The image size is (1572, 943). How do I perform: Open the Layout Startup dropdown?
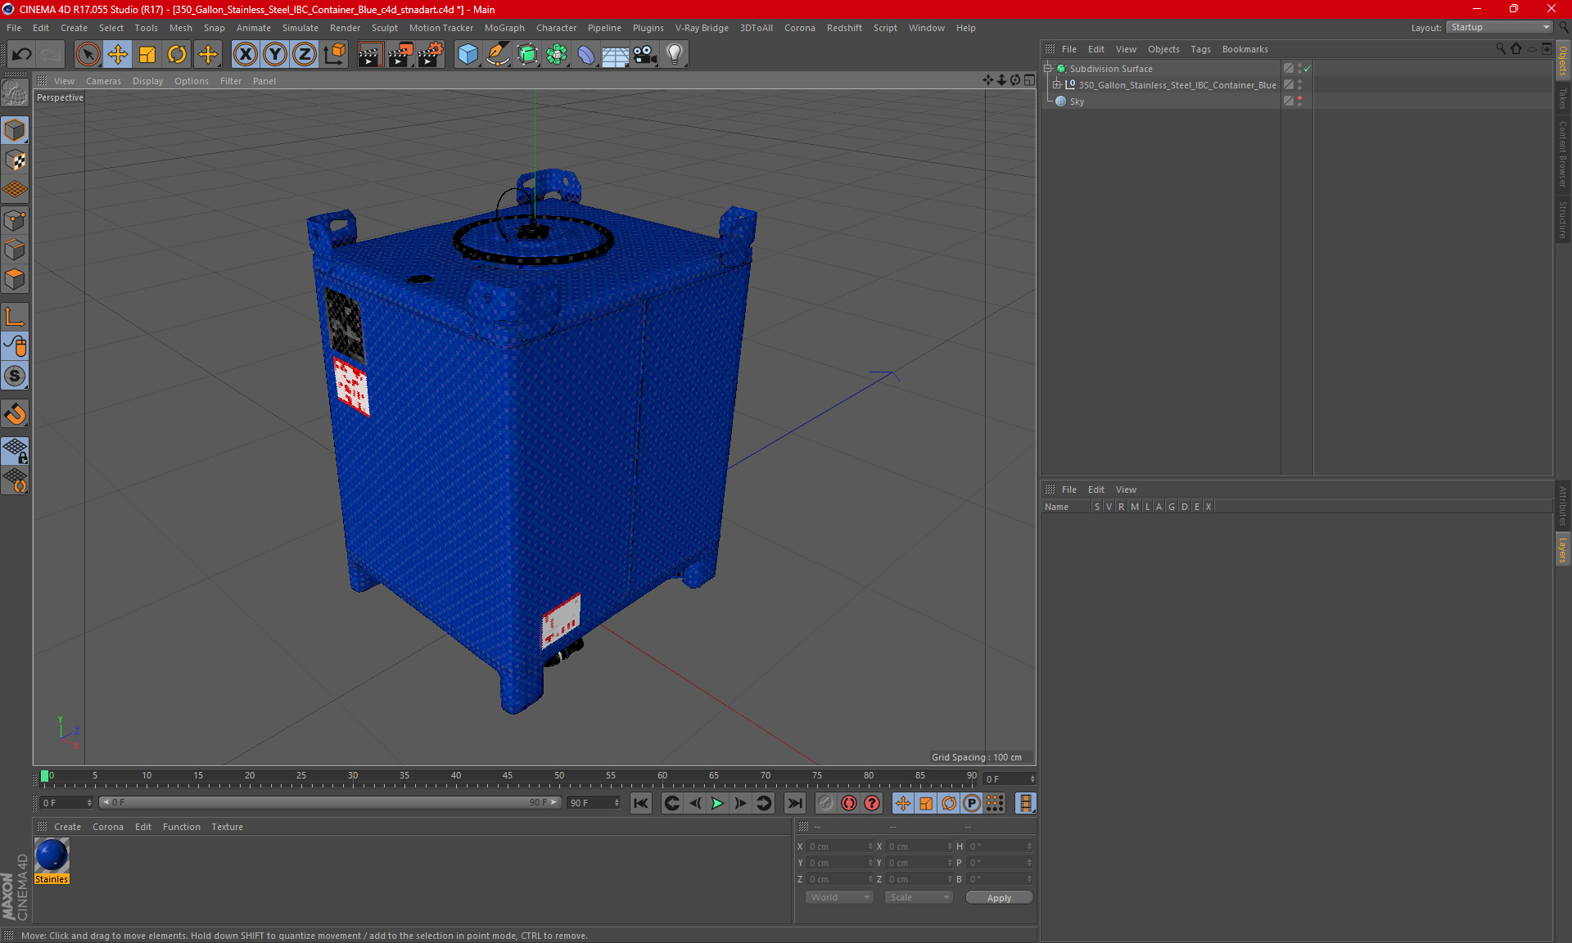click(1499, 27)
